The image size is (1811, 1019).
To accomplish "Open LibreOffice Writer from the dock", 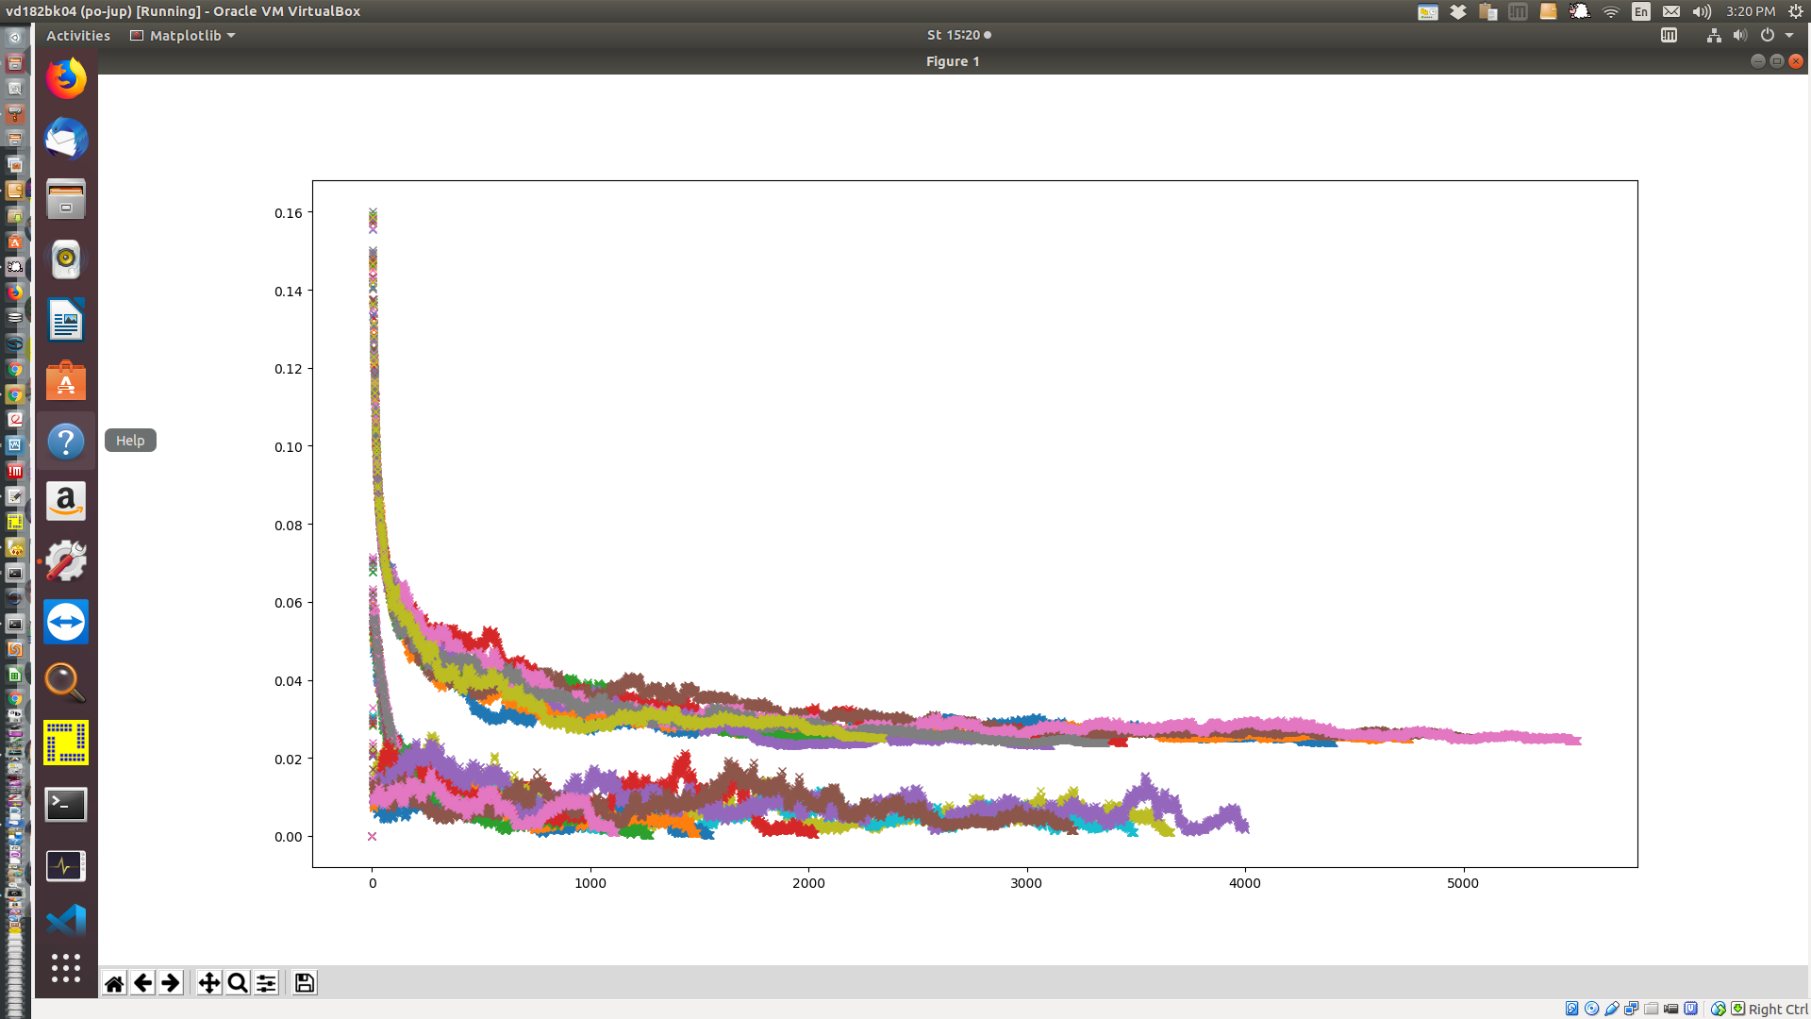I will coord(66,320).
